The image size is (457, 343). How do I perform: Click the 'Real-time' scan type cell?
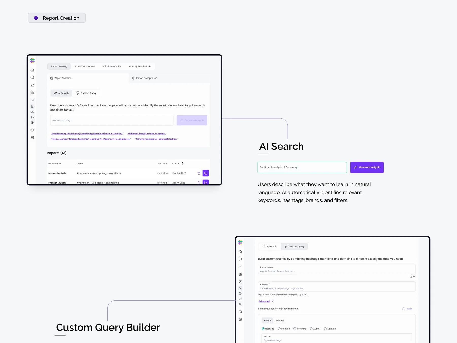pyautogui.click(x=163, y=173)
